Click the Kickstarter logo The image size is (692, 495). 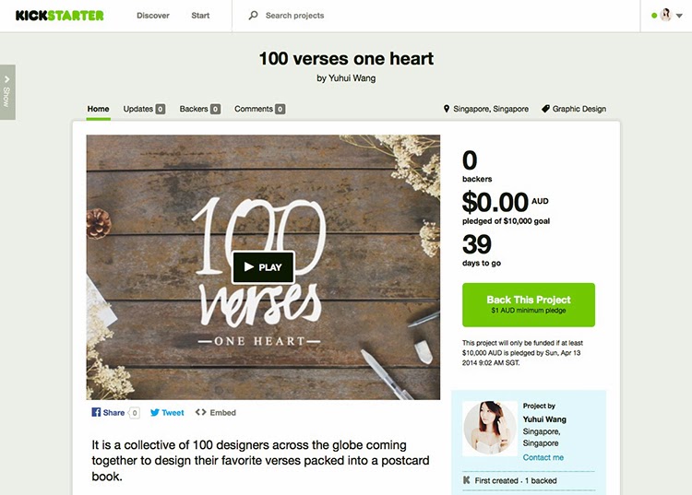(x=60, y=16)
